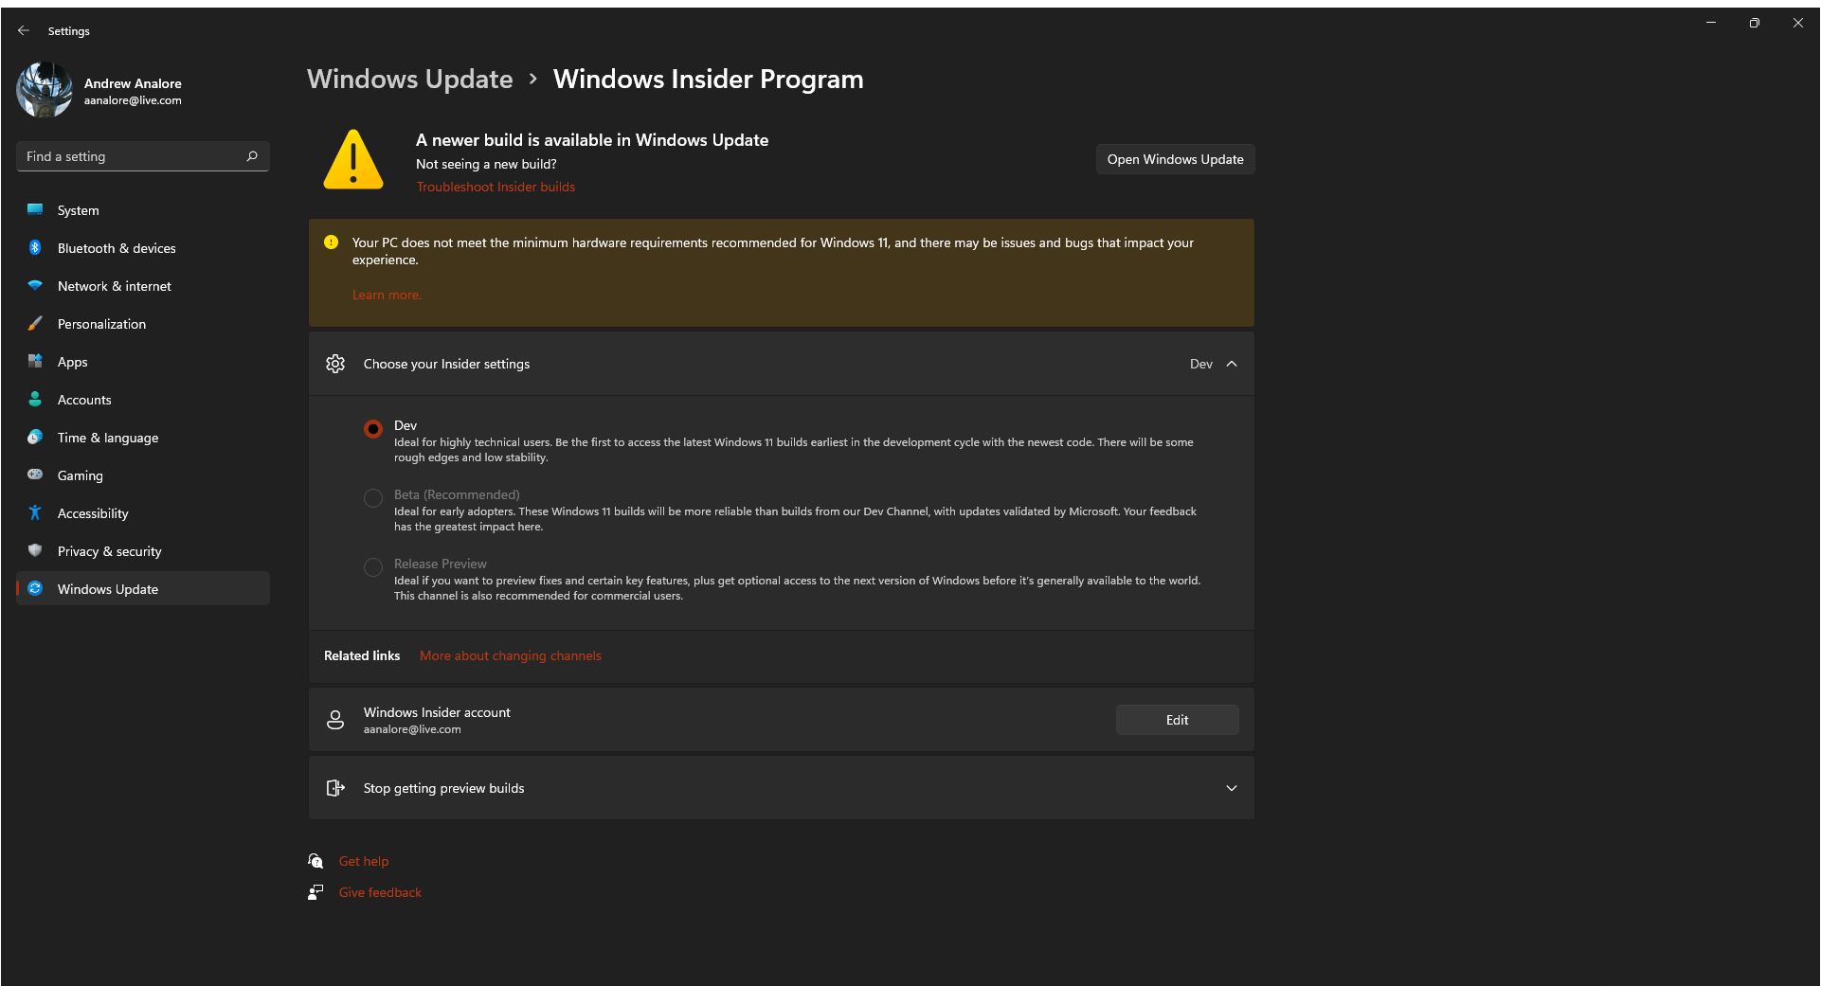The height and width of the screenshot is (986, 1821).
Task: Restore down the Settings window
Action: pos(1755,23)
